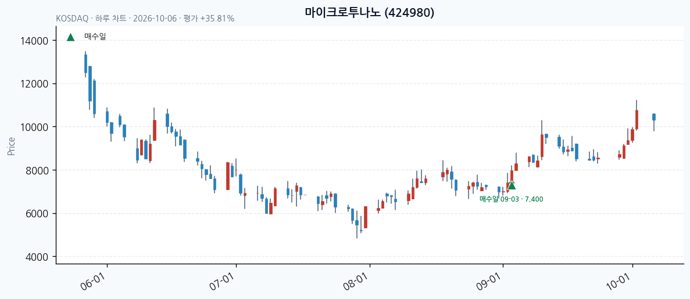The image size is (690, 299).
Task: Click the x-axis date label 07-01
Action: pos(223,280)
